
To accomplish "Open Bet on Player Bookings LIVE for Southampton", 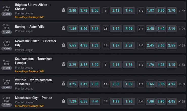I will 30,72.
